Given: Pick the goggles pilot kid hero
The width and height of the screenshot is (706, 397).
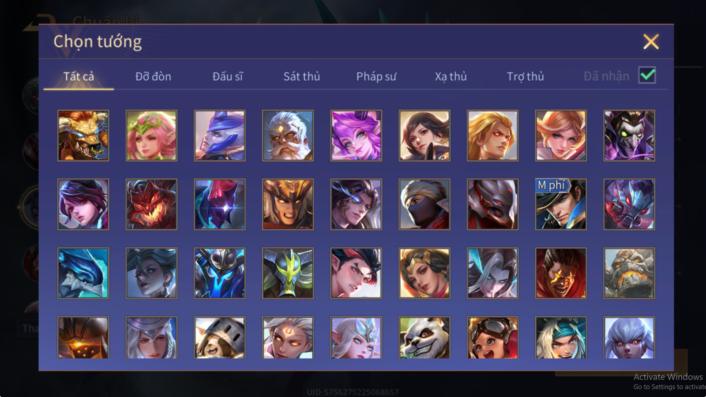Looking at the screenshot, I should pos(492,337).
